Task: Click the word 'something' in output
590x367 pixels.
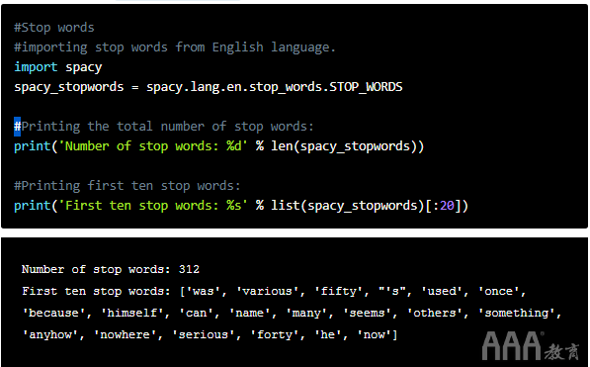Action: (x=517, y=313)
